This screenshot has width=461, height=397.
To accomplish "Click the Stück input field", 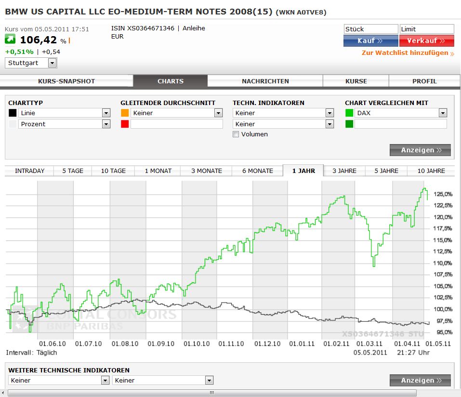I will 371,29.
